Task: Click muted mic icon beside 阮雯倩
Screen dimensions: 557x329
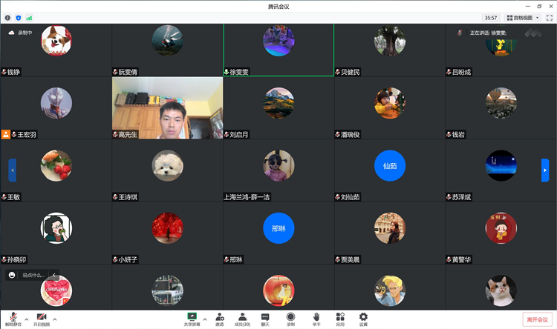Action: pos(115,72)
